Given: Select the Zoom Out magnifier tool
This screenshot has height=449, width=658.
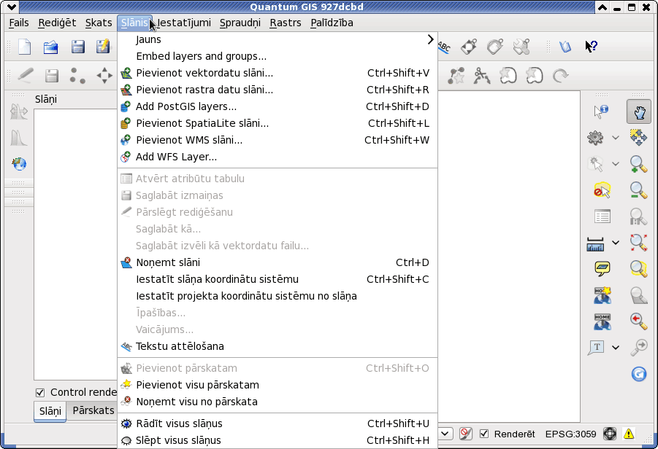Looking at the screenshot, I should (638, 190).
